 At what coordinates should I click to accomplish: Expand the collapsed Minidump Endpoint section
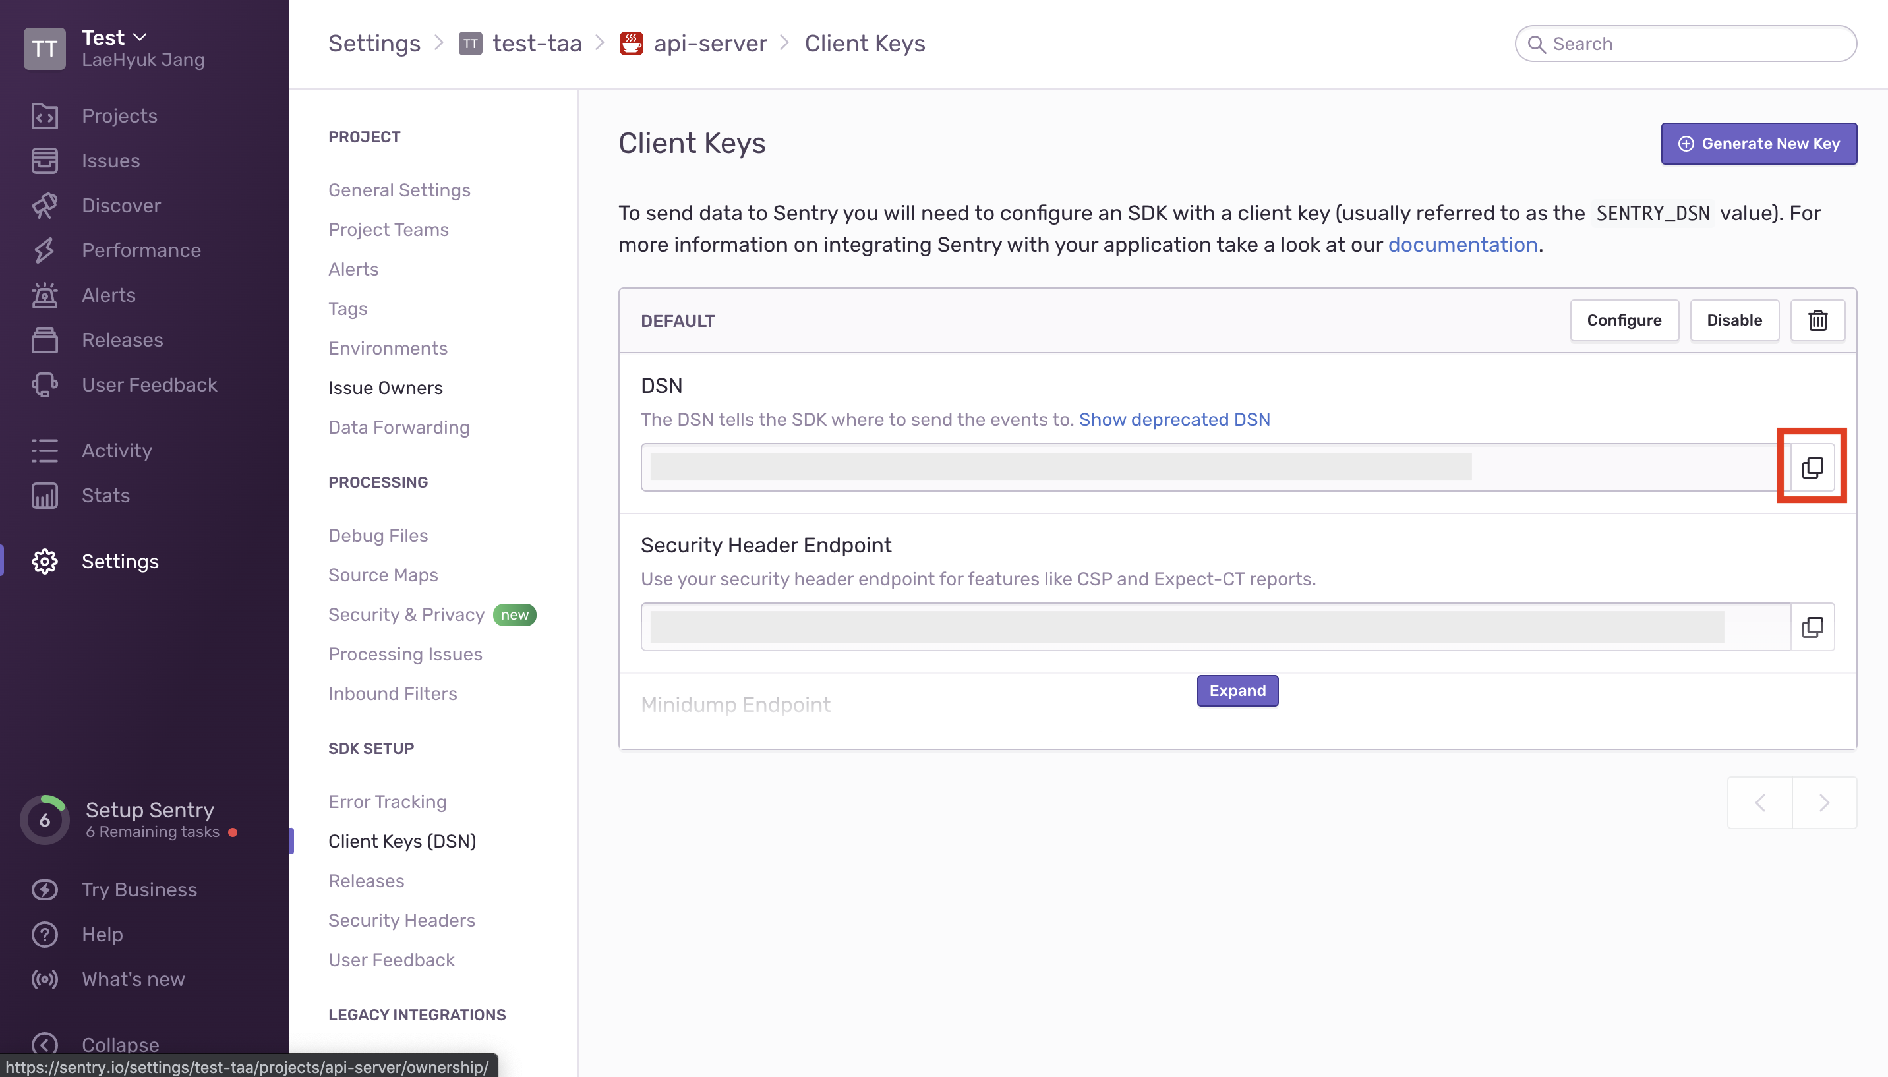[x=1237, y=691]
